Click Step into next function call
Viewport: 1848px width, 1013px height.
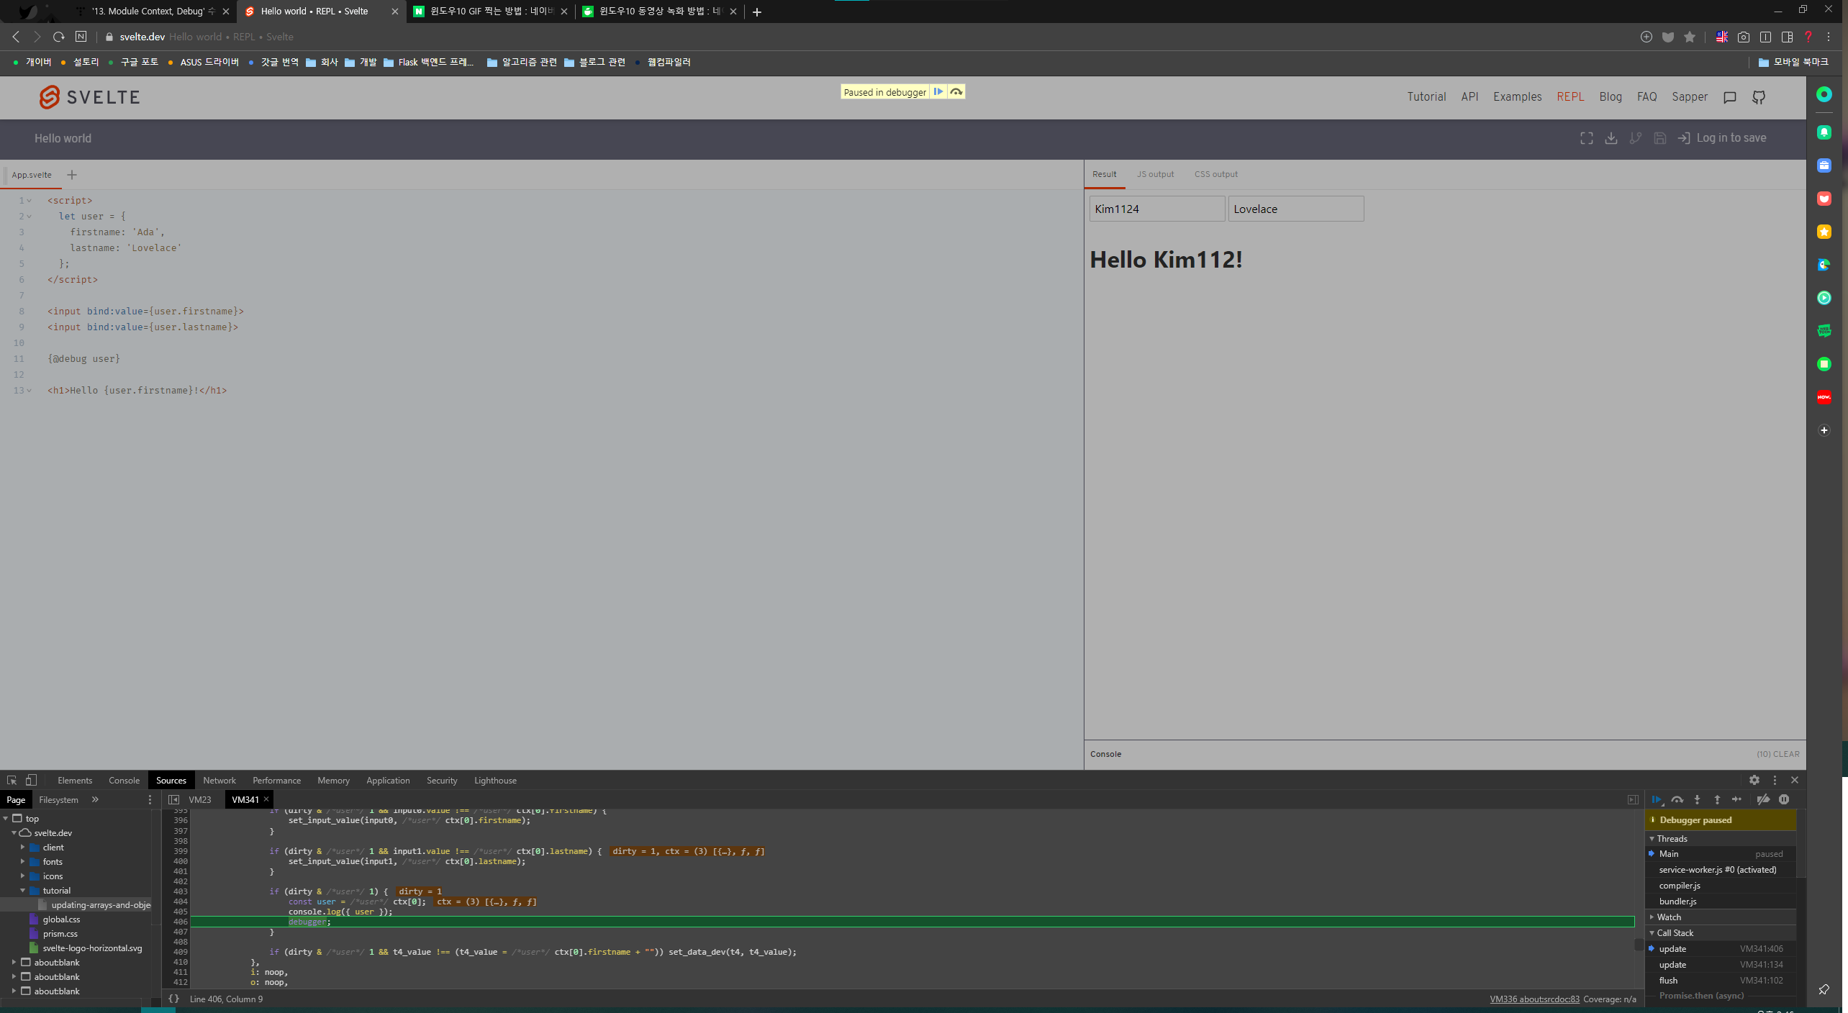1698,799
